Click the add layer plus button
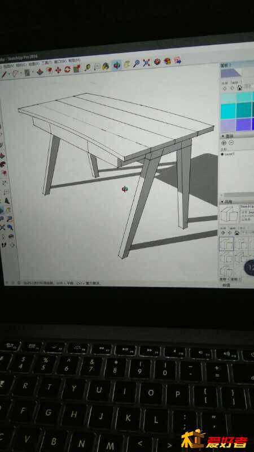The width and height of the screenshot is (254, 452). [224, 143]
